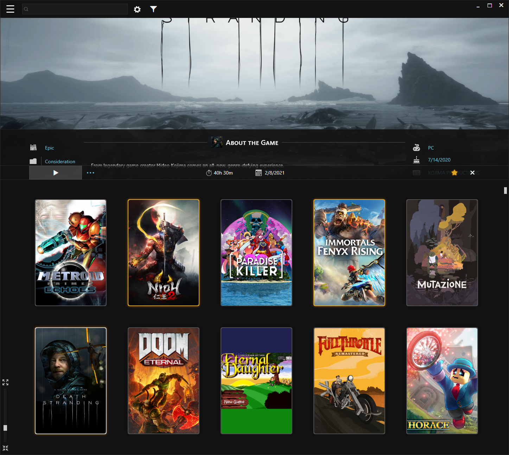Select the Mutazione game cover
This screenshot has width=509, height=455.
[442, 253]
